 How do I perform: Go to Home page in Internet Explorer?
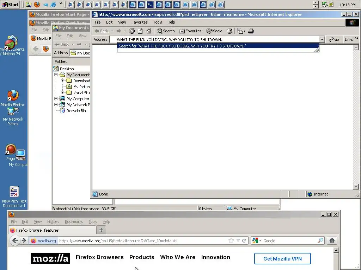coord(149,31)
